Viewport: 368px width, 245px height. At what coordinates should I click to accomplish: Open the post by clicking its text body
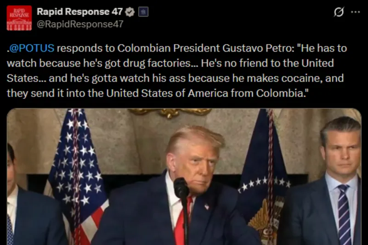point(177,71)
